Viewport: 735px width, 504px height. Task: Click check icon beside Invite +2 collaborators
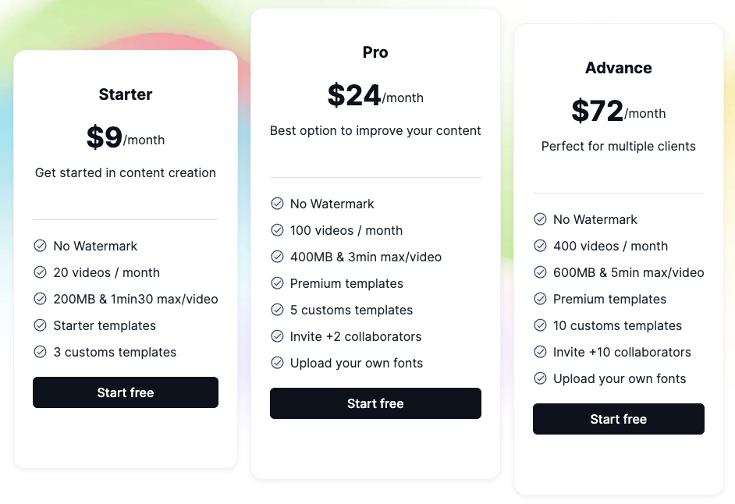277,336
